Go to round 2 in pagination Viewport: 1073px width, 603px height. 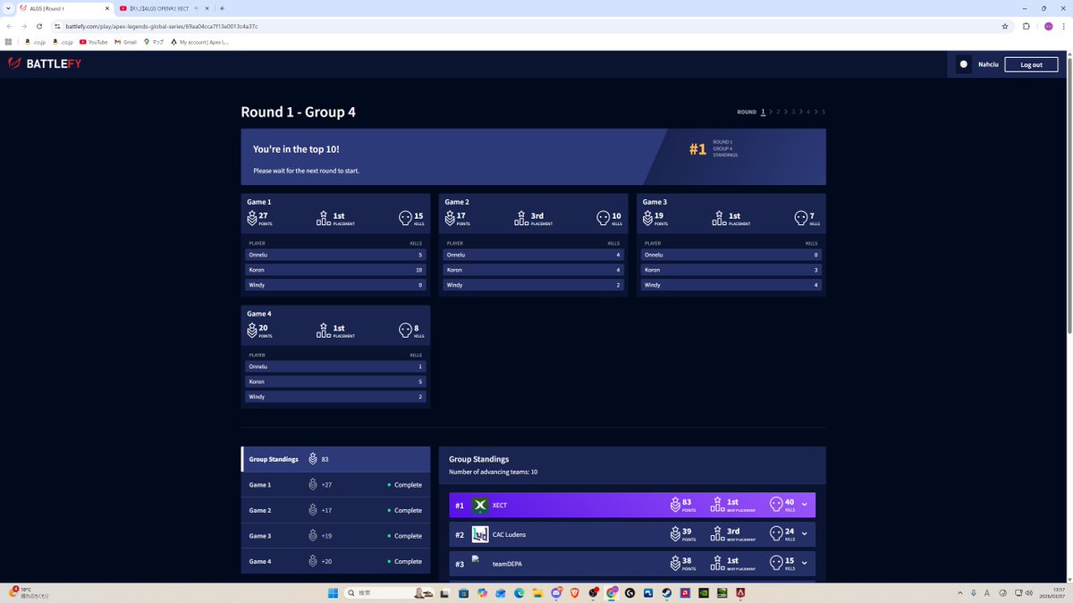click(778, 112)
